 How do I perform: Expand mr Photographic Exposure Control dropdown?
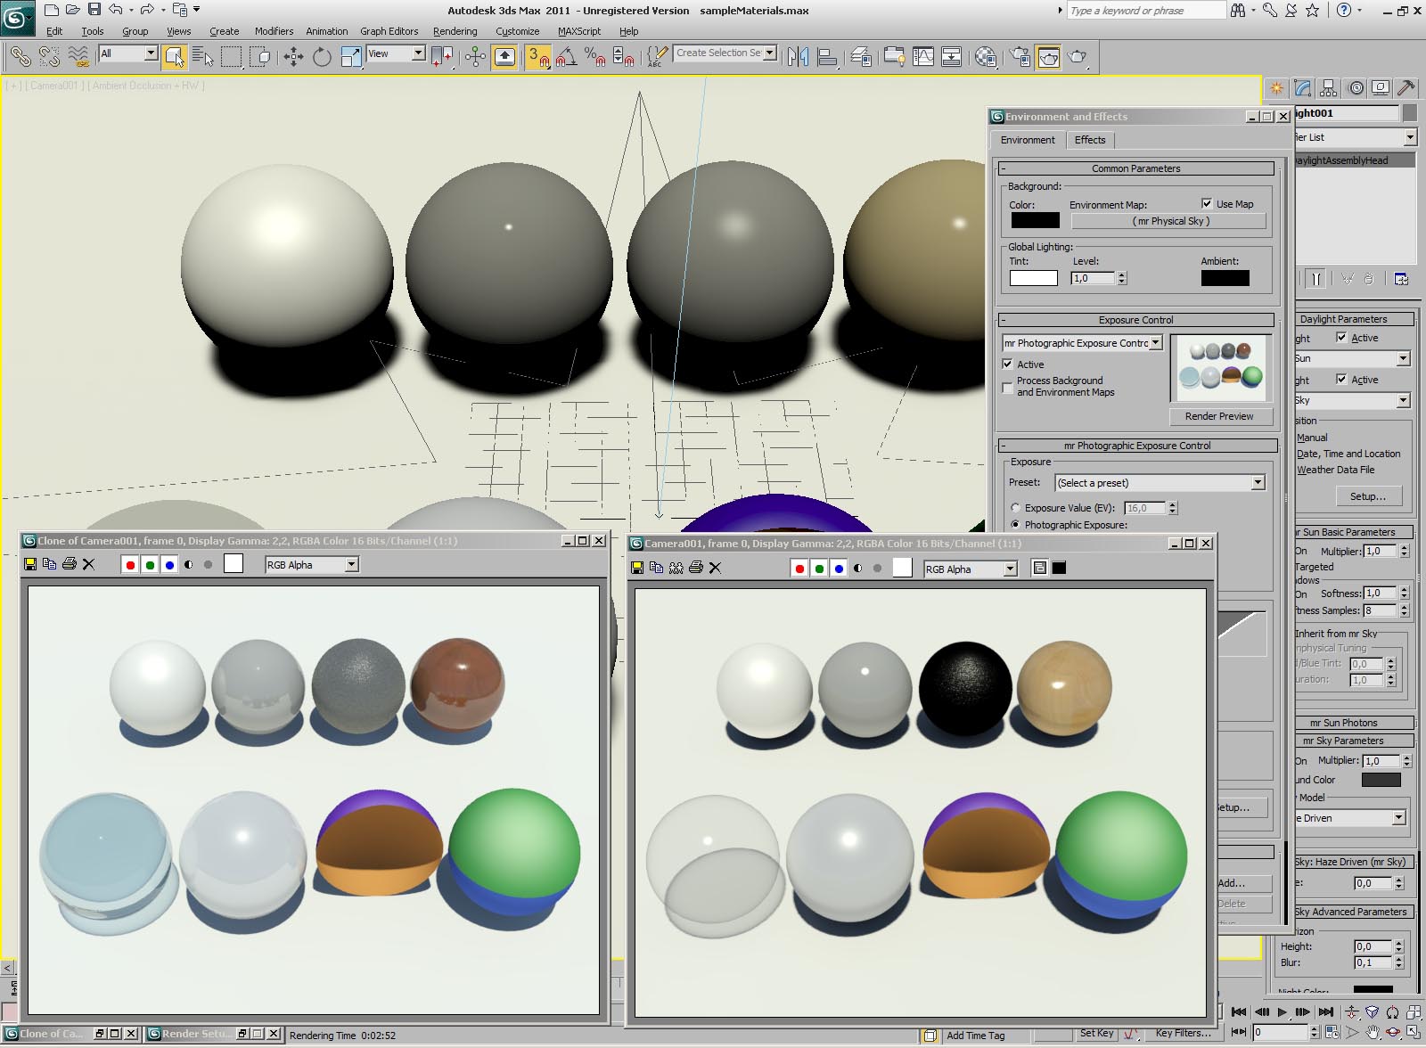[1156, 343]
